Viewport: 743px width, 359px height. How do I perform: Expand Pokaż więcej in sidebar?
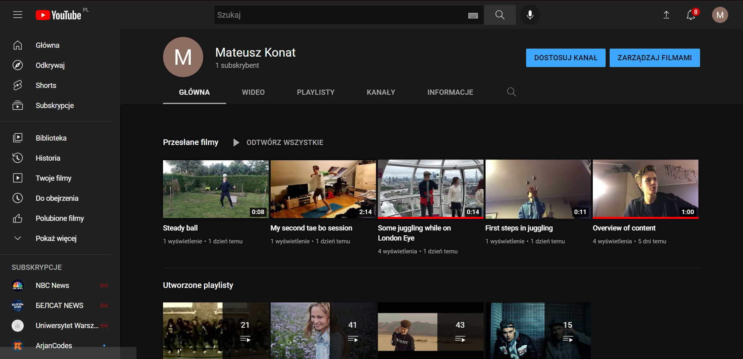(x=56, y=238)
